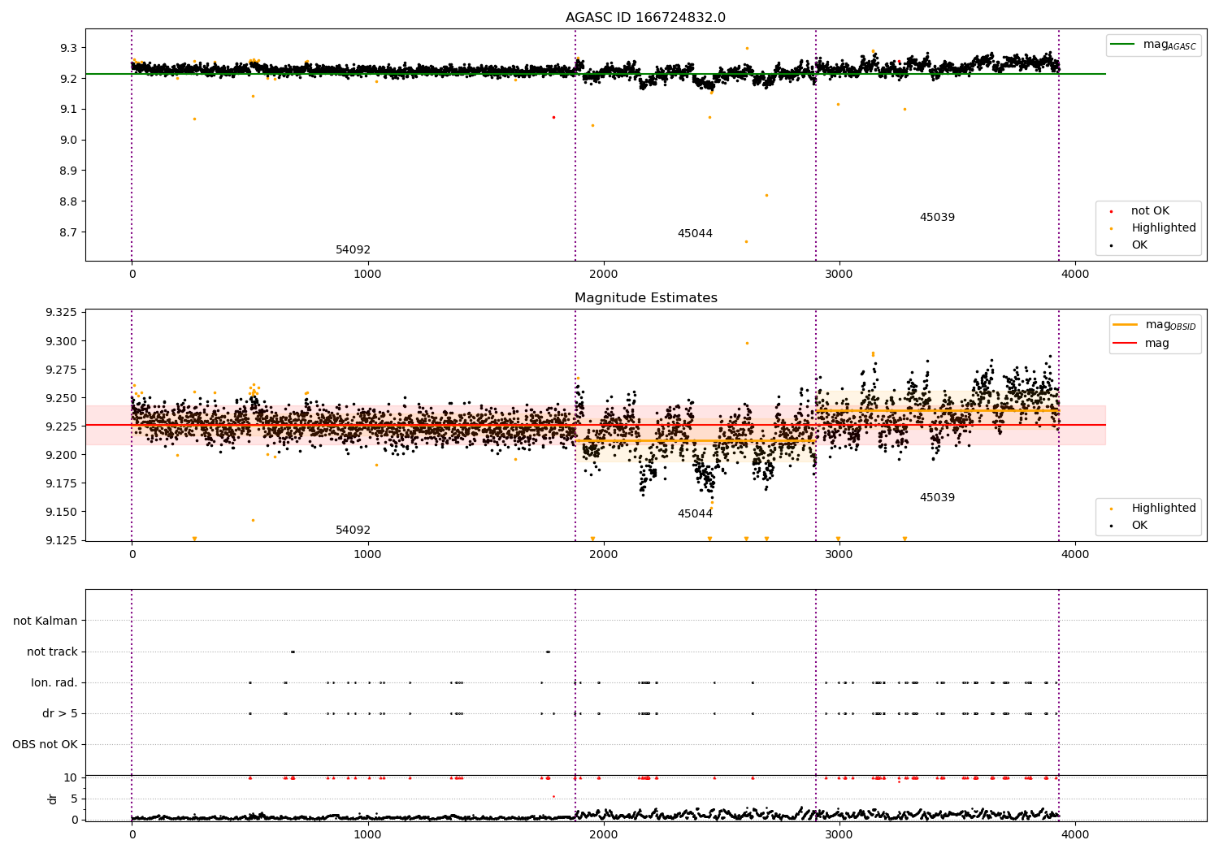The image size is (1219, 853).
Task: Click the lowest orange outlier point near 8.67
Action: [x=746, y=241]
